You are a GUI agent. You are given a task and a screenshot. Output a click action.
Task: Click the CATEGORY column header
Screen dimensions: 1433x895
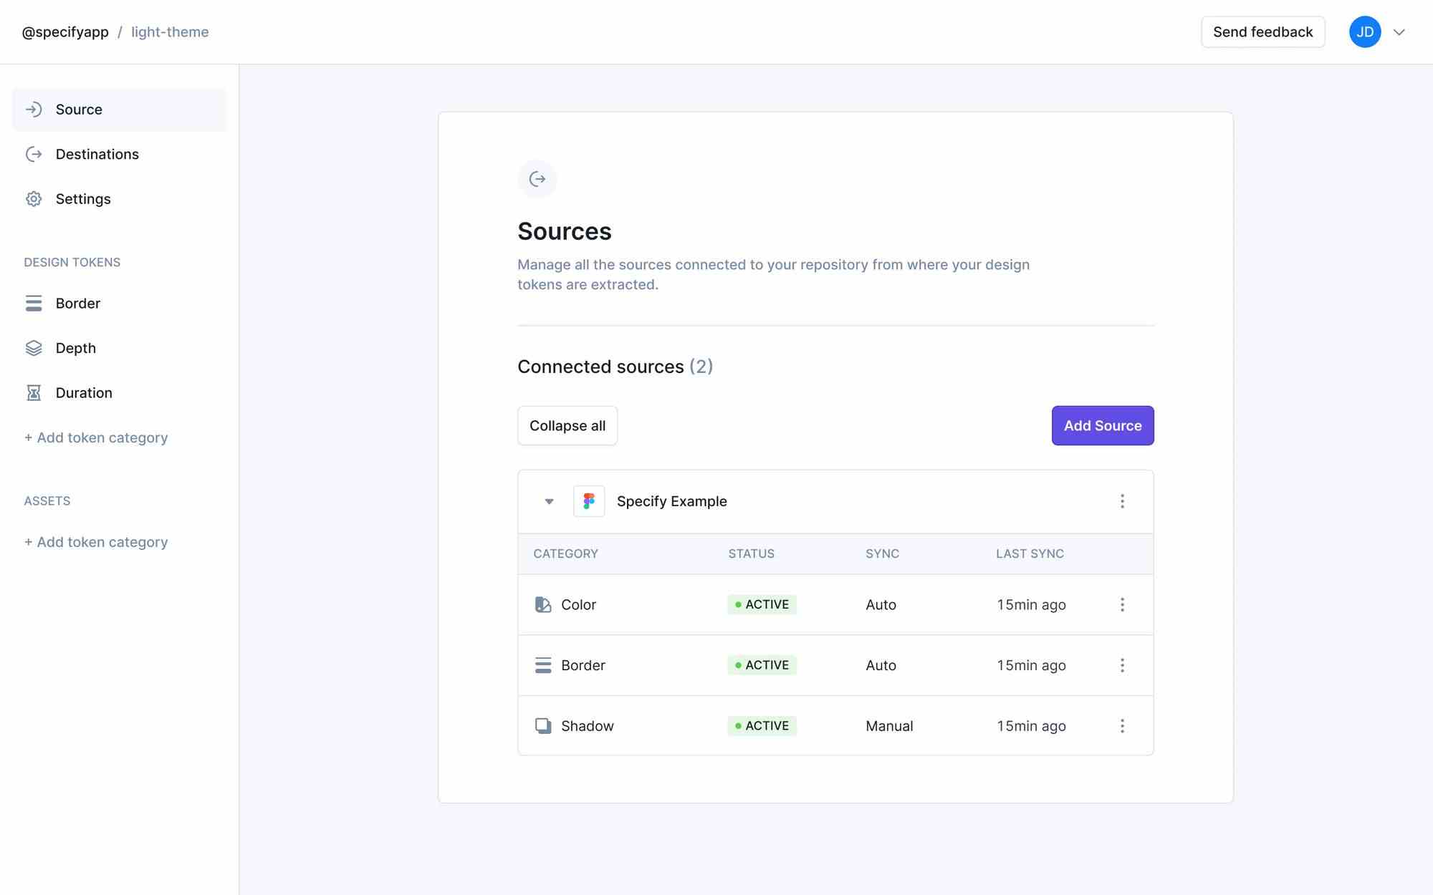click(565, 553)
